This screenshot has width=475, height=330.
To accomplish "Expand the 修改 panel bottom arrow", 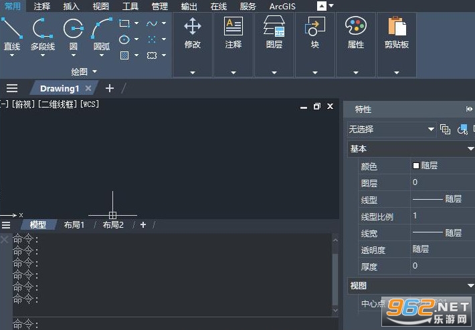I will click(x=193, y=73).
